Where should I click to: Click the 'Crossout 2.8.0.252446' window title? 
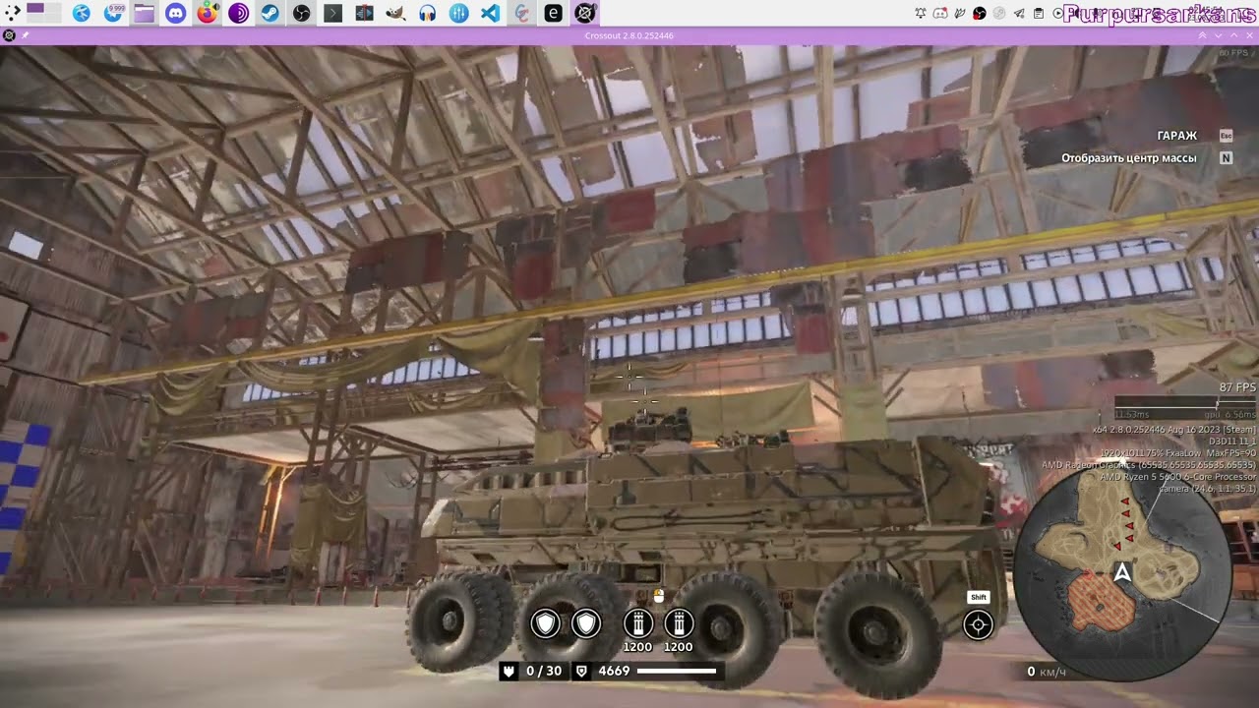pyautogui.click(x=629, y=35)
